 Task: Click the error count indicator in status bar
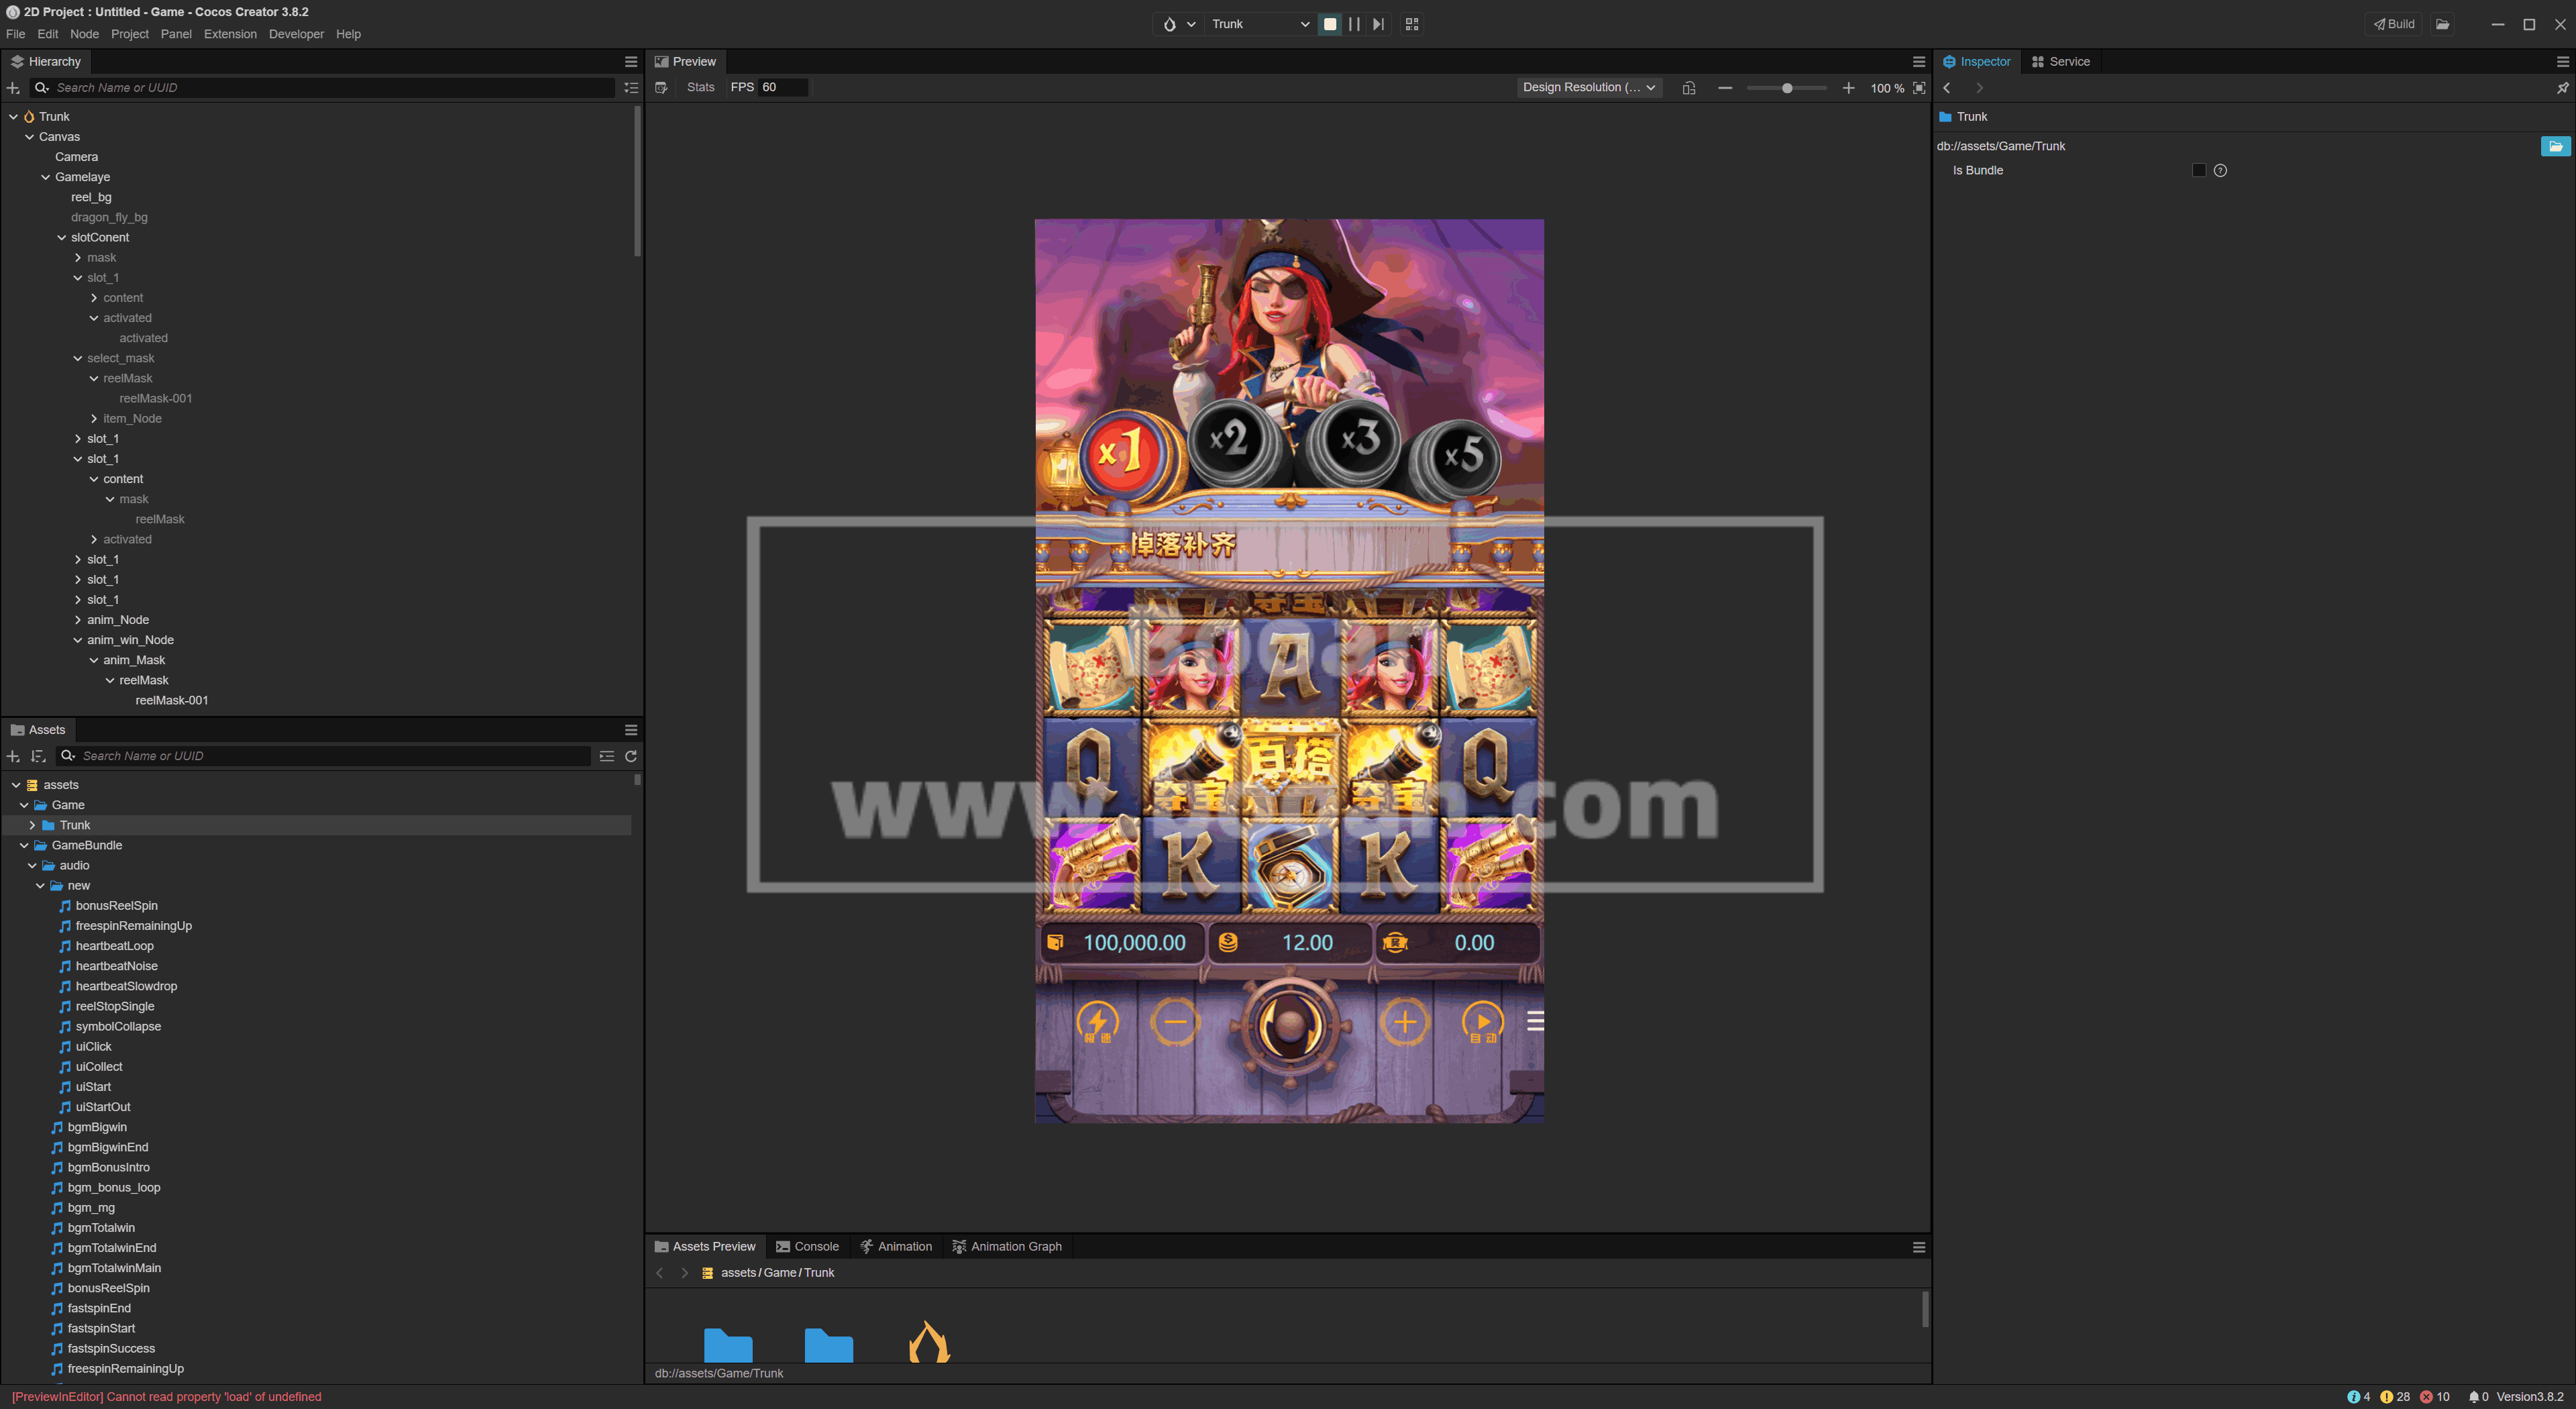pos(2434,1397)
